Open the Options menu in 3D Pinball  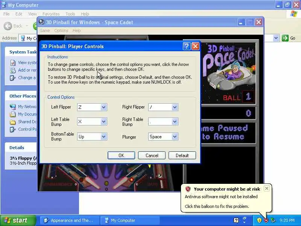[x=61, y=31]
